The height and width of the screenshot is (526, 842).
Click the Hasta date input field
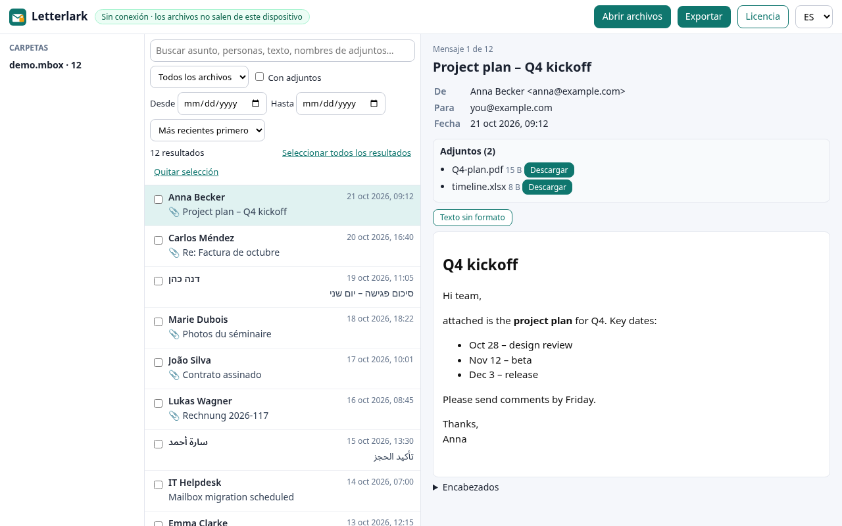pyautogui.click(x=341, y=104)
